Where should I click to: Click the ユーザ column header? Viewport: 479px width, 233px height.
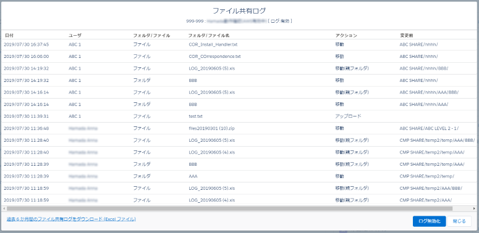coord(75,36)
